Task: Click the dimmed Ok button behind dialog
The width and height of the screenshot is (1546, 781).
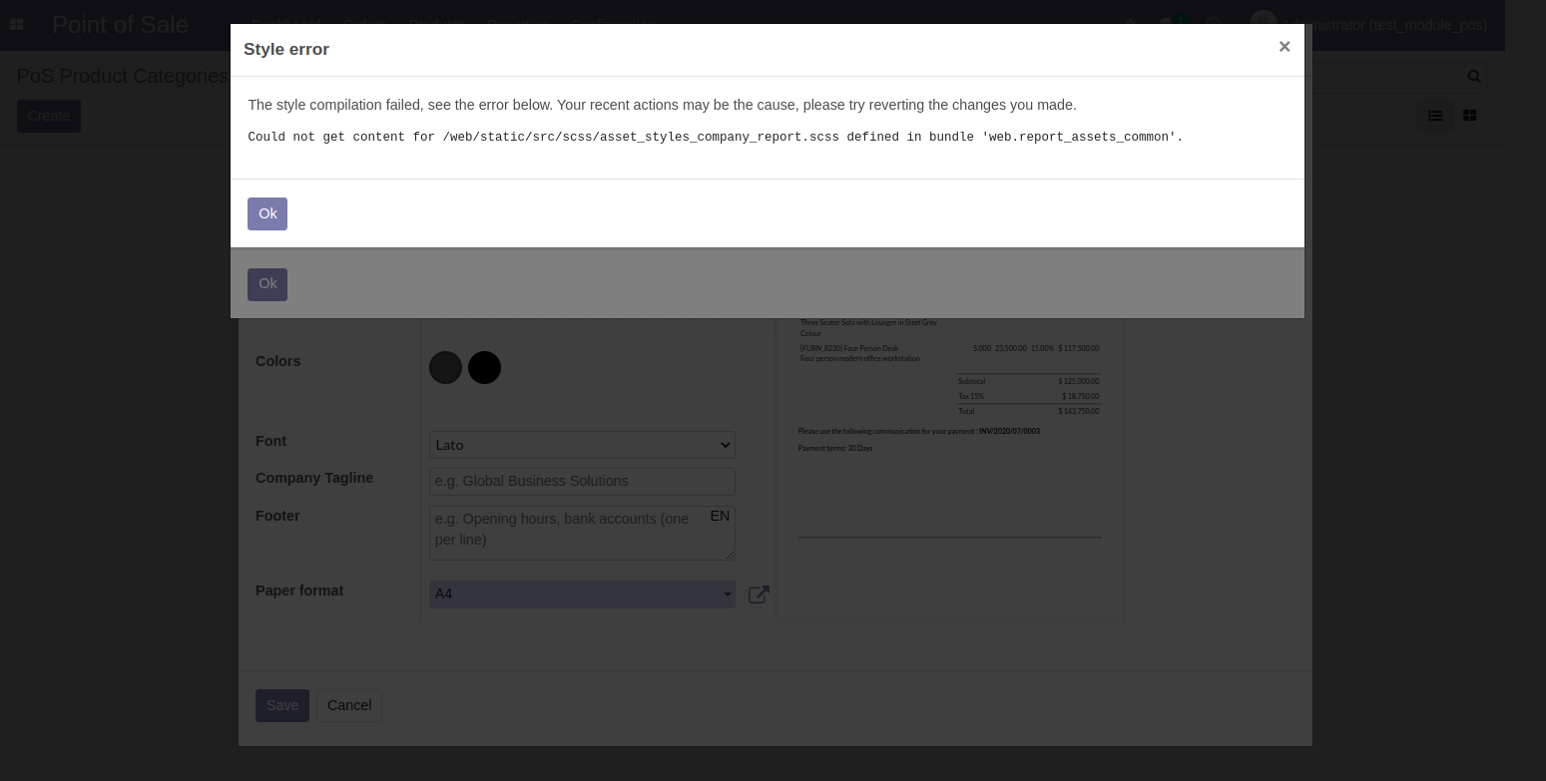Action: click(267, 284)
